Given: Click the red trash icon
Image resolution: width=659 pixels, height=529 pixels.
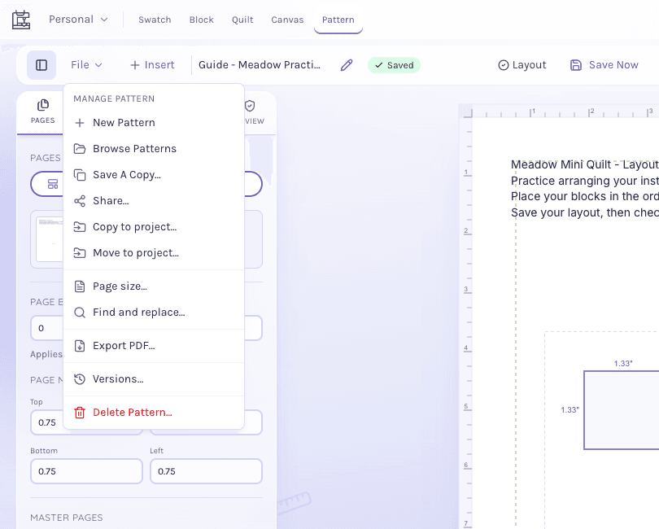Looking at the screenshot, I should point(80,413).
